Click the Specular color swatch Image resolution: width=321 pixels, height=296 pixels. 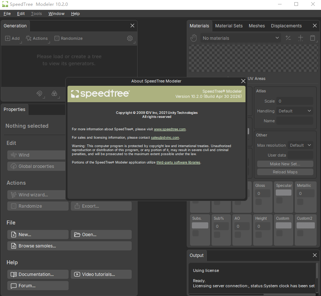pos(283,193)
